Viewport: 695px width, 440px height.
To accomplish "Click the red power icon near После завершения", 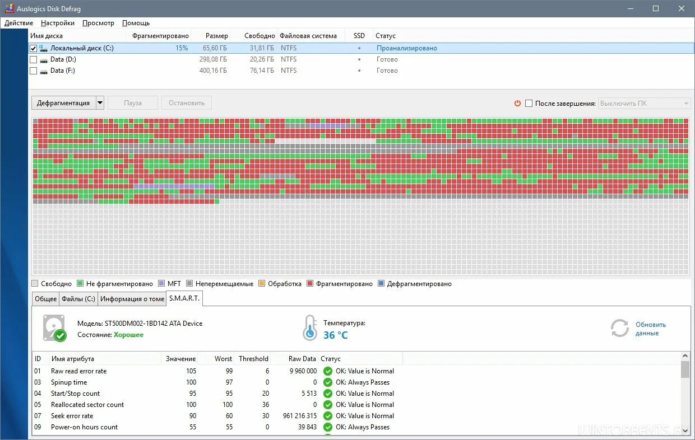I will click(518, 103).
